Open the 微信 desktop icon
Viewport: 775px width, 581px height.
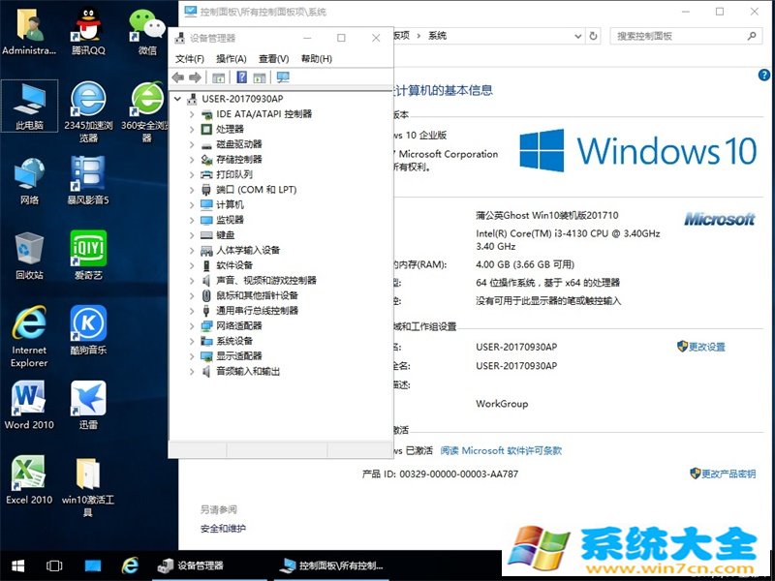tap(147, 31)
